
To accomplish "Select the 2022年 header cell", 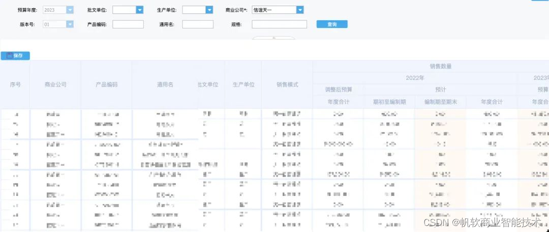I will 415,78.
